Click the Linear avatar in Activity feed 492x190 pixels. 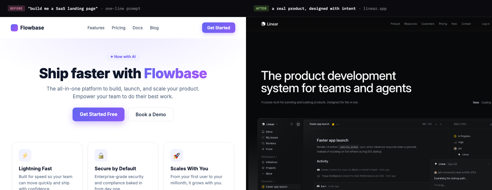click(318, 170)
